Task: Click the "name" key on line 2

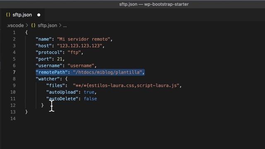Action: tap(43, 39)
